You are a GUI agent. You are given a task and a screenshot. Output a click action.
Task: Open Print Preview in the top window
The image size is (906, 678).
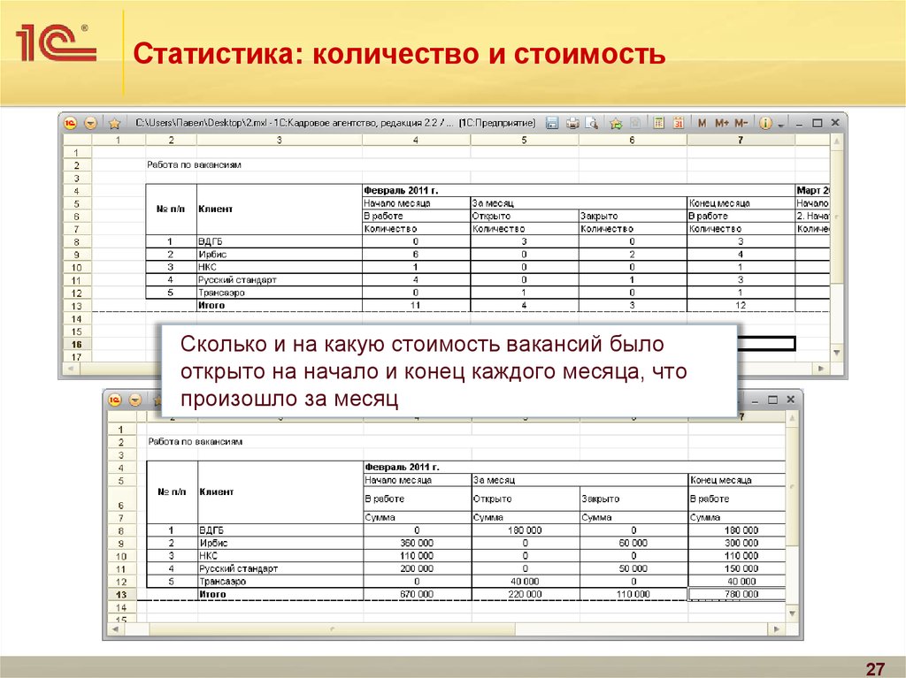(x=591, y=123)
